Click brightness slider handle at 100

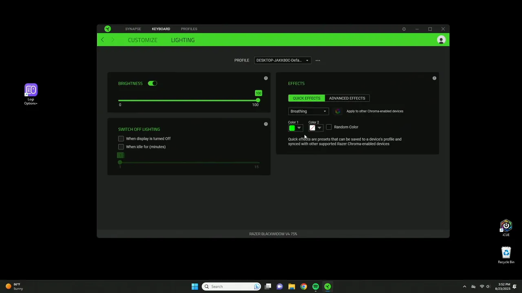258,100
